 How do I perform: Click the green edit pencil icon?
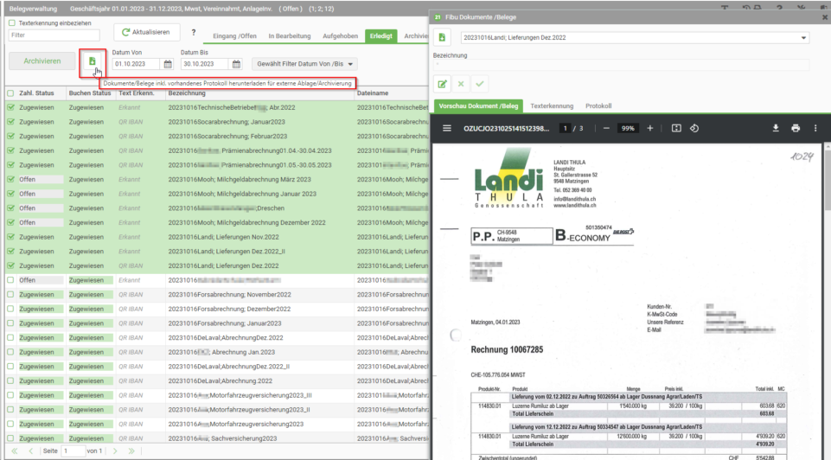pos(442,84)
